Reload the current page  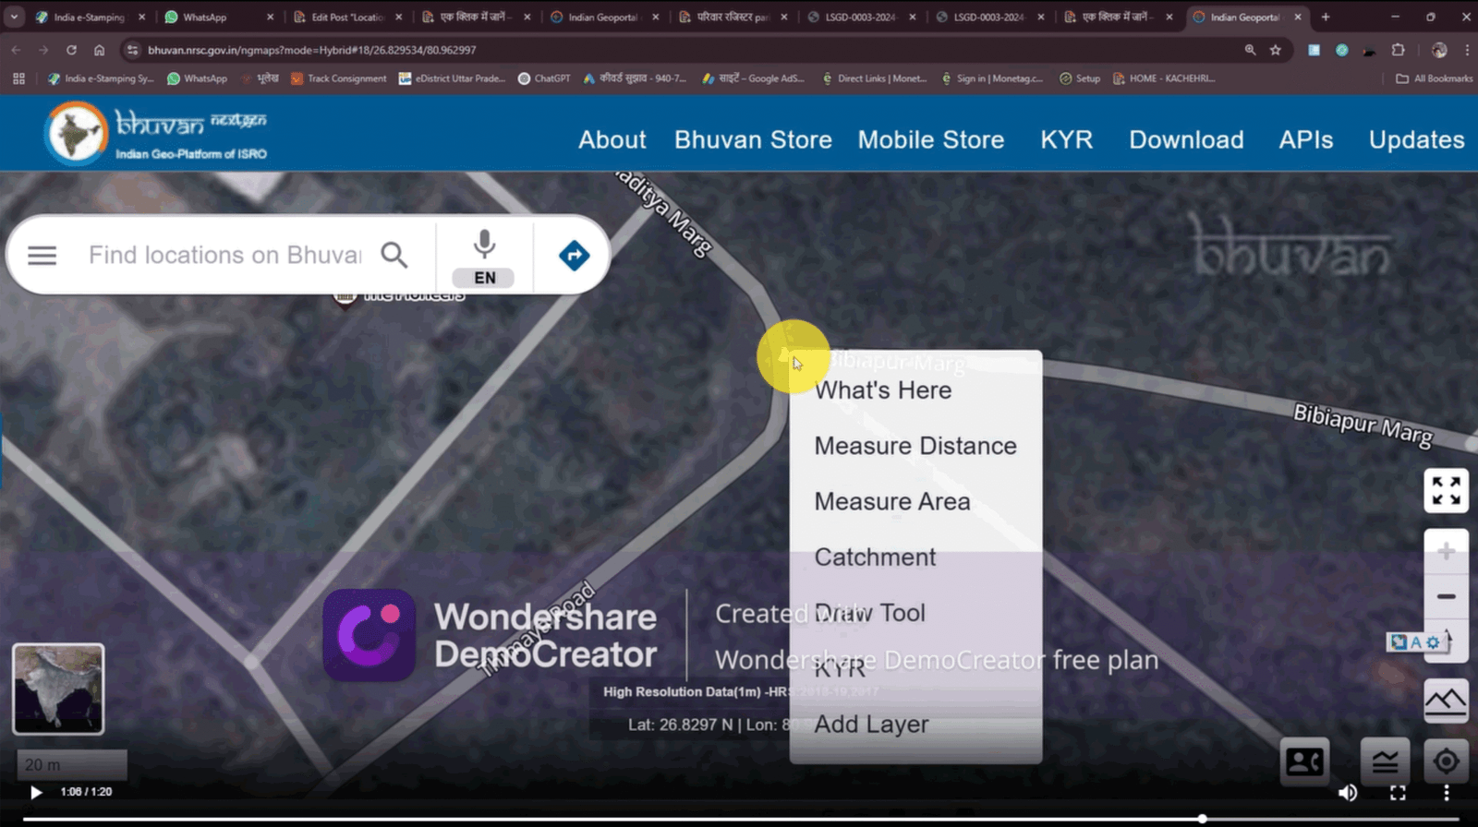coord(71,50)
